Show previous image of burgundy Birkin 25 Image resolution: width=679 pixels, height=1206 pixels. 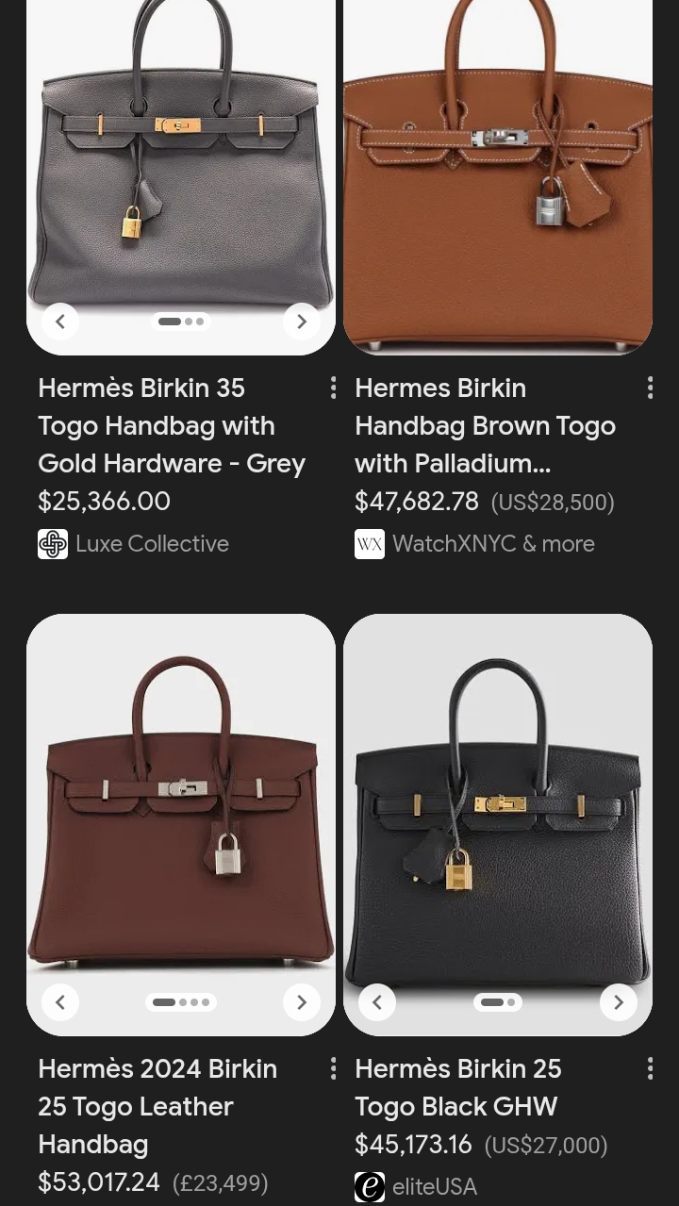pyautogui.click(x=60, y=1002)
